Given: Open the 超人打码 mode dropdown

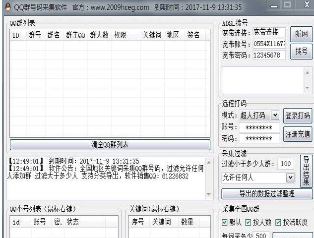Looking at the screenshot, I should [x=275, y=116].
